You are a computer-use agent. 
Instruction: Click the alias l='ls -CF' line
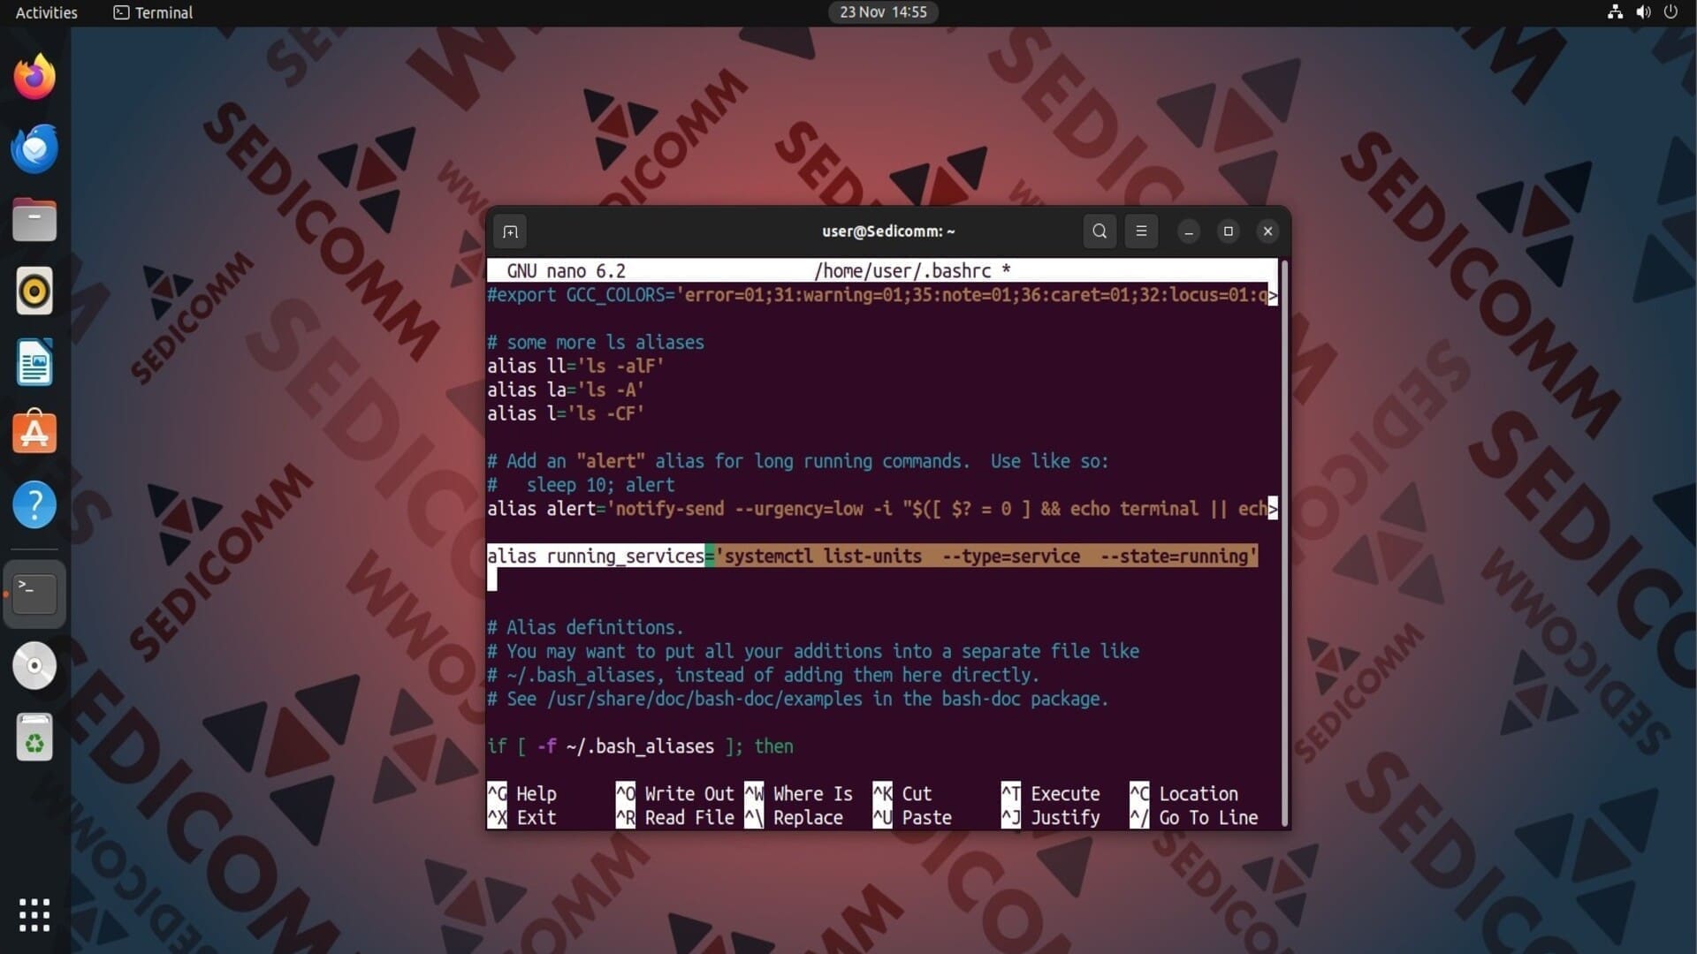(x=566, y=414)
